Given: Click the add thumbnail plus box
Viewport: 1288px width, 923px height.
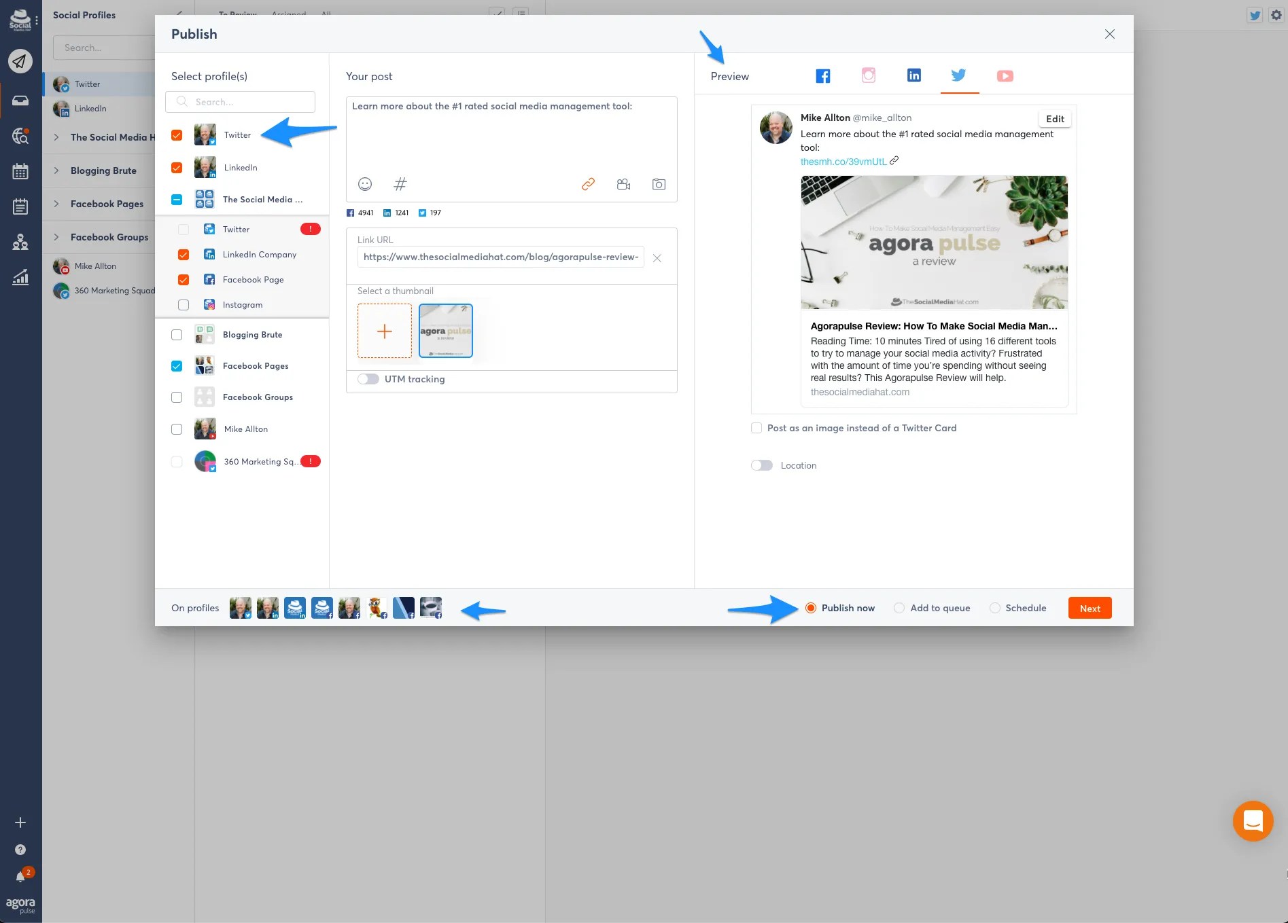Looking at the screenshot, I should (x=385, y=331).
